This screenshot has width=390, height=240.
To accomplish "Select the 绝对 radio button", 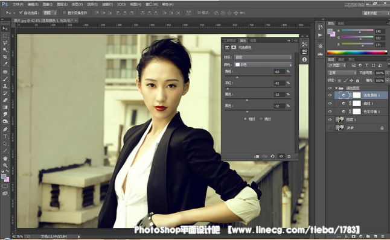I will click(x=261, y=119).
